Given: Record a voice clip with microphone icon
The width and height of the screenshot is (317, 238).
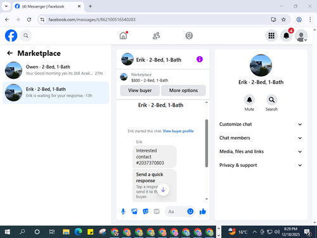Looking at the screenshot, I should (123, 211).
